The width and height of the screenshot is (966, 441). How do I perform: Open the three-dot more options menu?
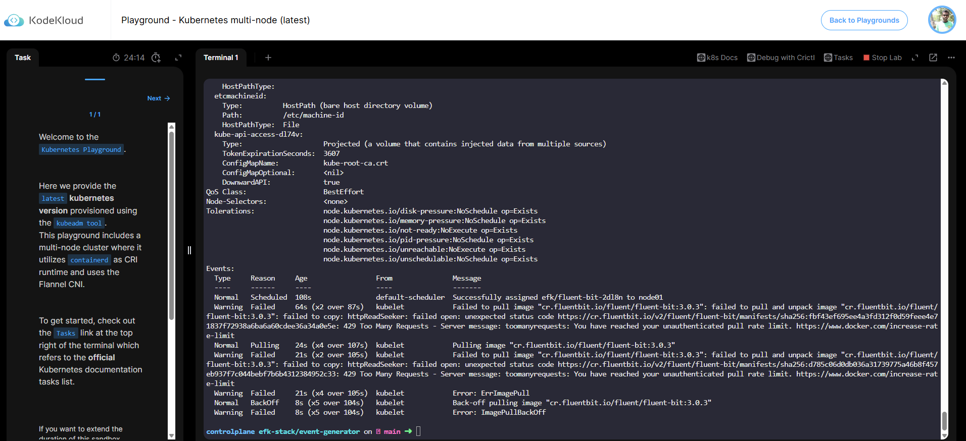coord(951,58)
